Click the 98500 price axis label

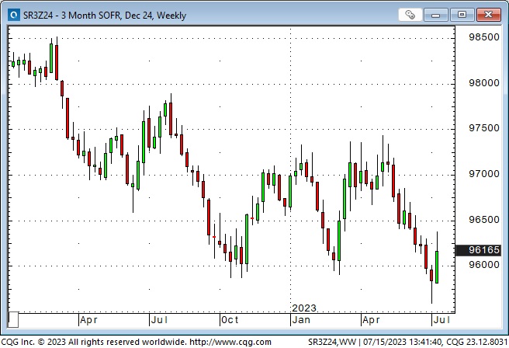click(x=483, y=37)
